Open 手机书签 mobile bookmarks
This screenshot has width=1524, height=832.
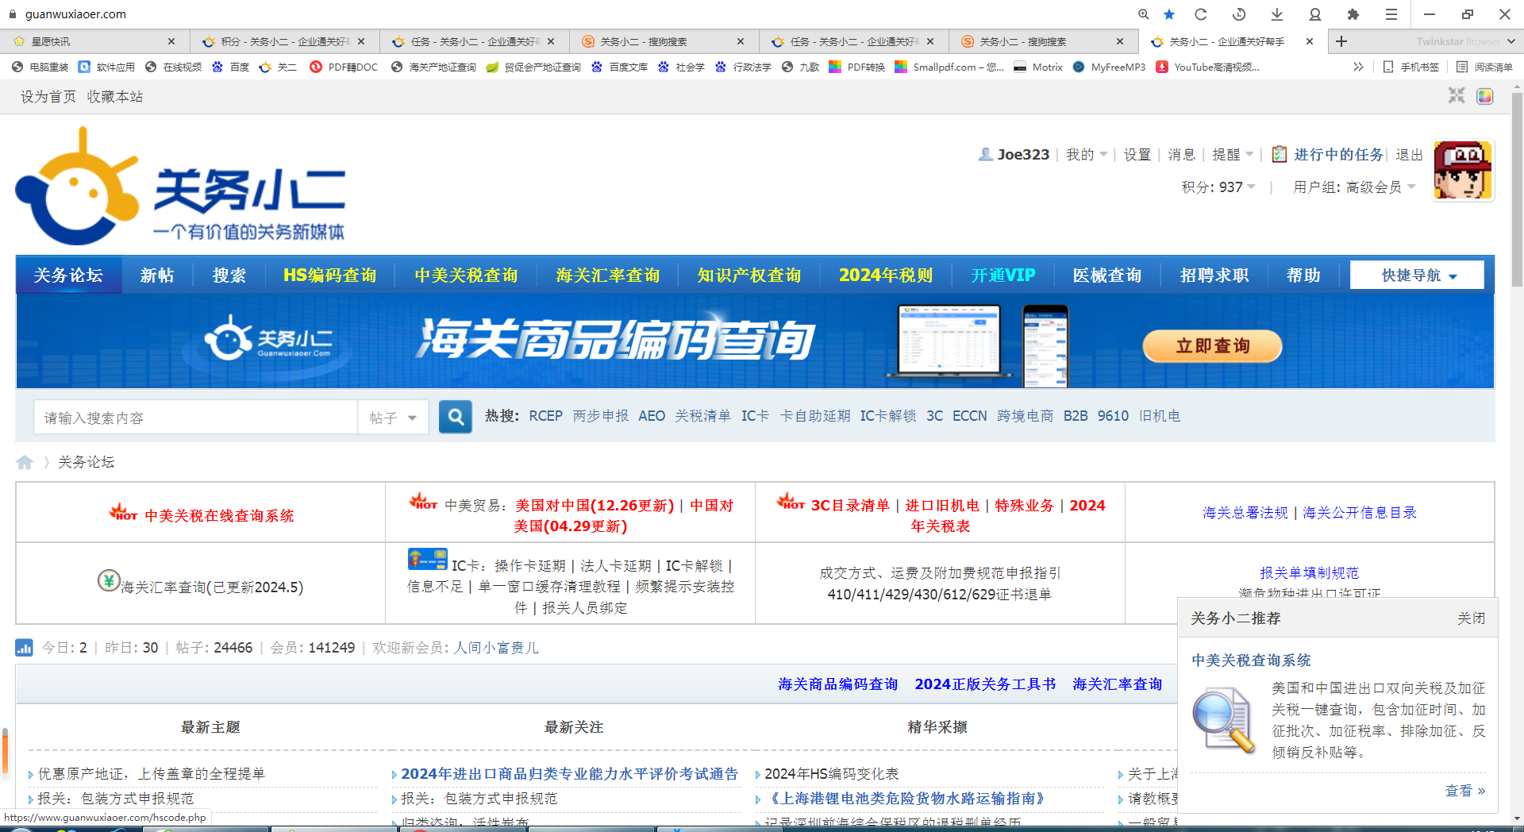[x=1410, y=67]
